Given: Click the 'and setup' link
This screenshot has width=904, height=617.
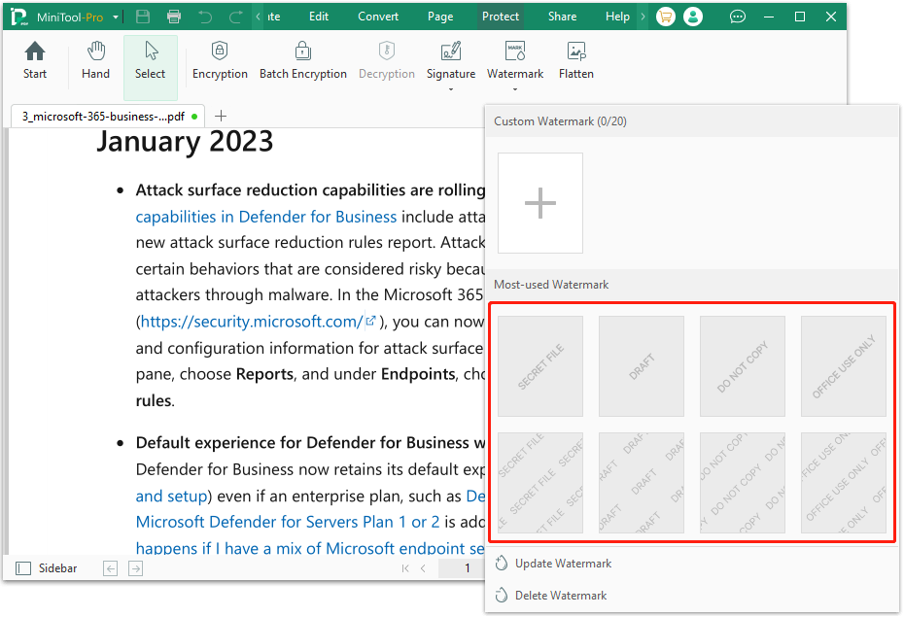Looking at the screenshot, I should [x=171, y=496].
